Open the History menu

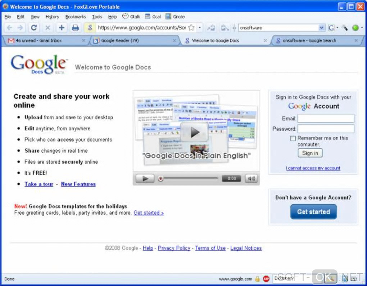click(x=53, y=17)
